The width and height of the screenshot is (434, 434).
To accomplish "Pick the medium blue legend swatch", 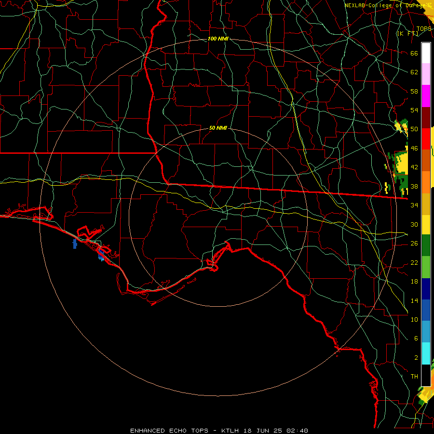I will tap(426, 310).
